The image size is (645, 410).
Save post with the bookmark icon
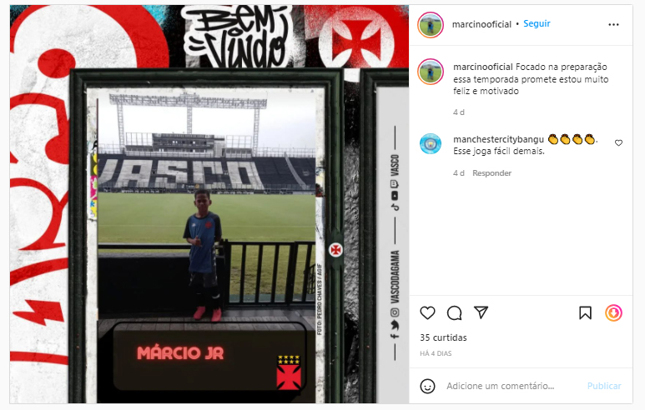586,313
